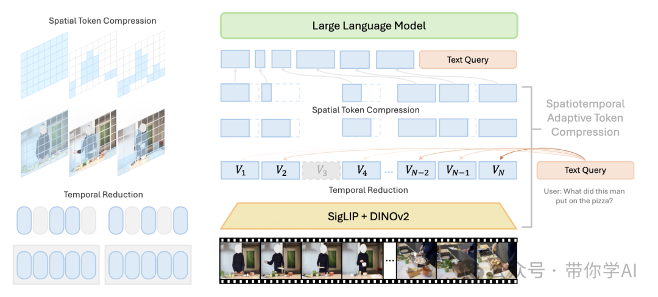
Task: Click the fully blue spatial token grid
Action: (x=44, y=65)
